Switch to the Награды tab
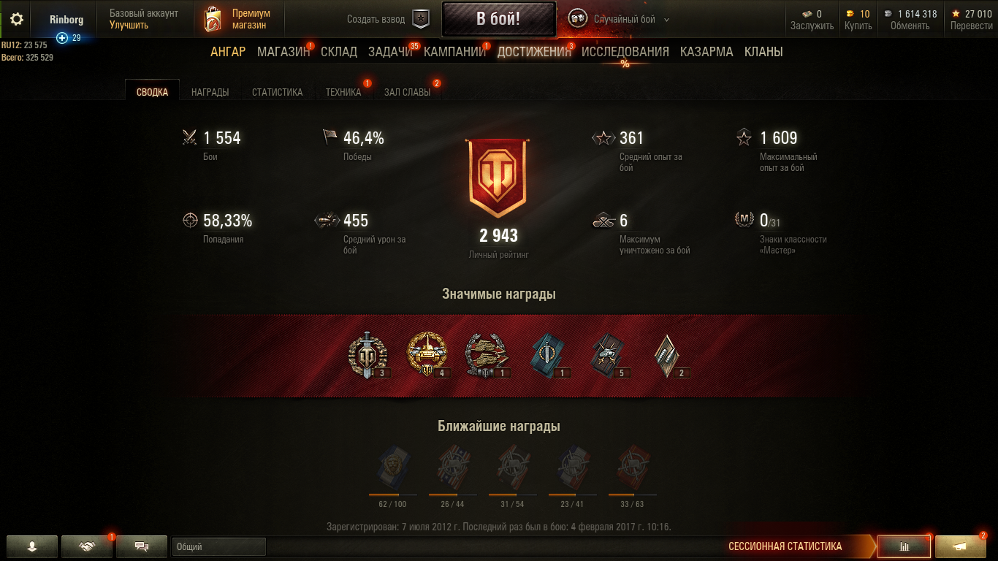The height and width of the screenshot is (561, 998). click(x=210, y=92)
